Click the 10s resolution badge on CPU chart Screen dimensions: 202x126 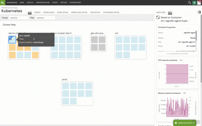[x=181, y=60]
